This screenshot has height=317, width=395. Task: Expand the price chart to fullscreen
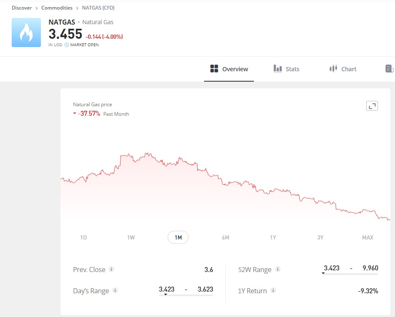[x=372, y=106]
